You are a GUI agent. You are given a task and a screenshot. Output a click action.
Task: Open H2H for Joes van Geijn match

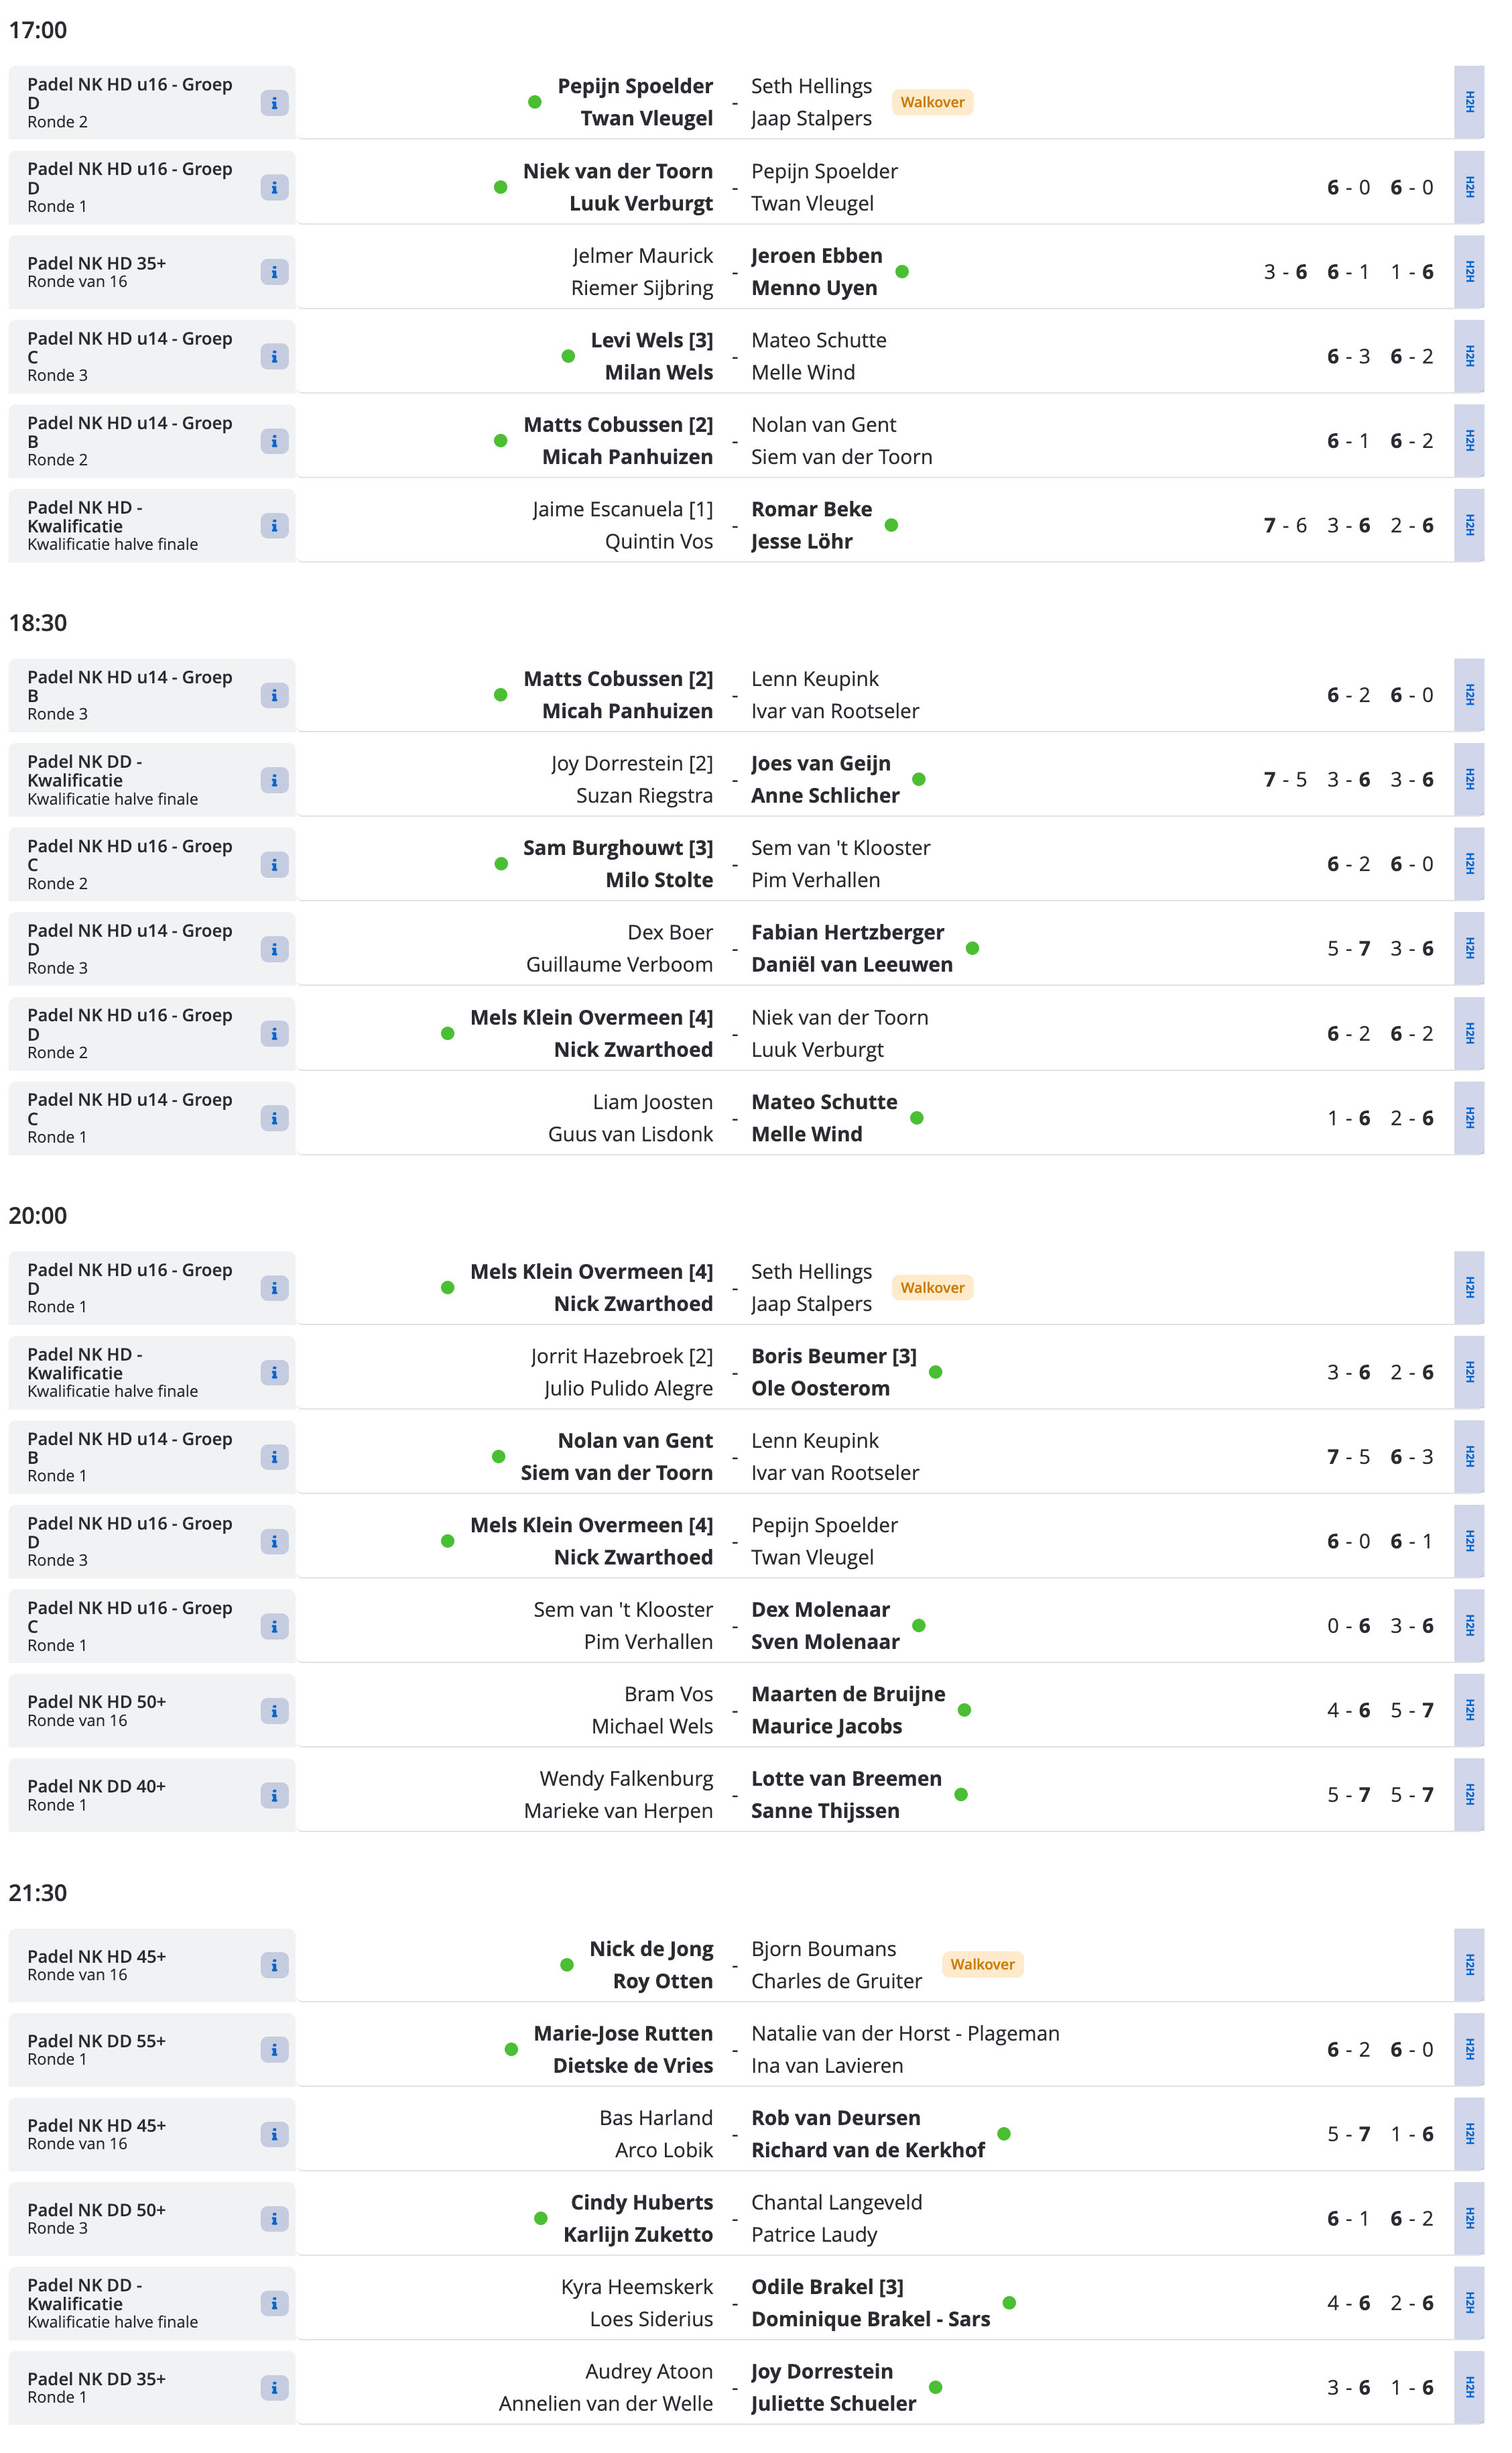[x=1469, y=779]
